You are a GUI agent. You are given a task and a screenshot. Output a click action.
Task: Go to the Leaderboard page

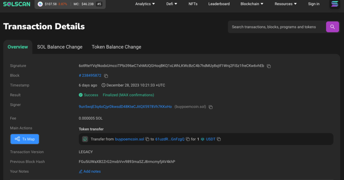coord(219,4)
